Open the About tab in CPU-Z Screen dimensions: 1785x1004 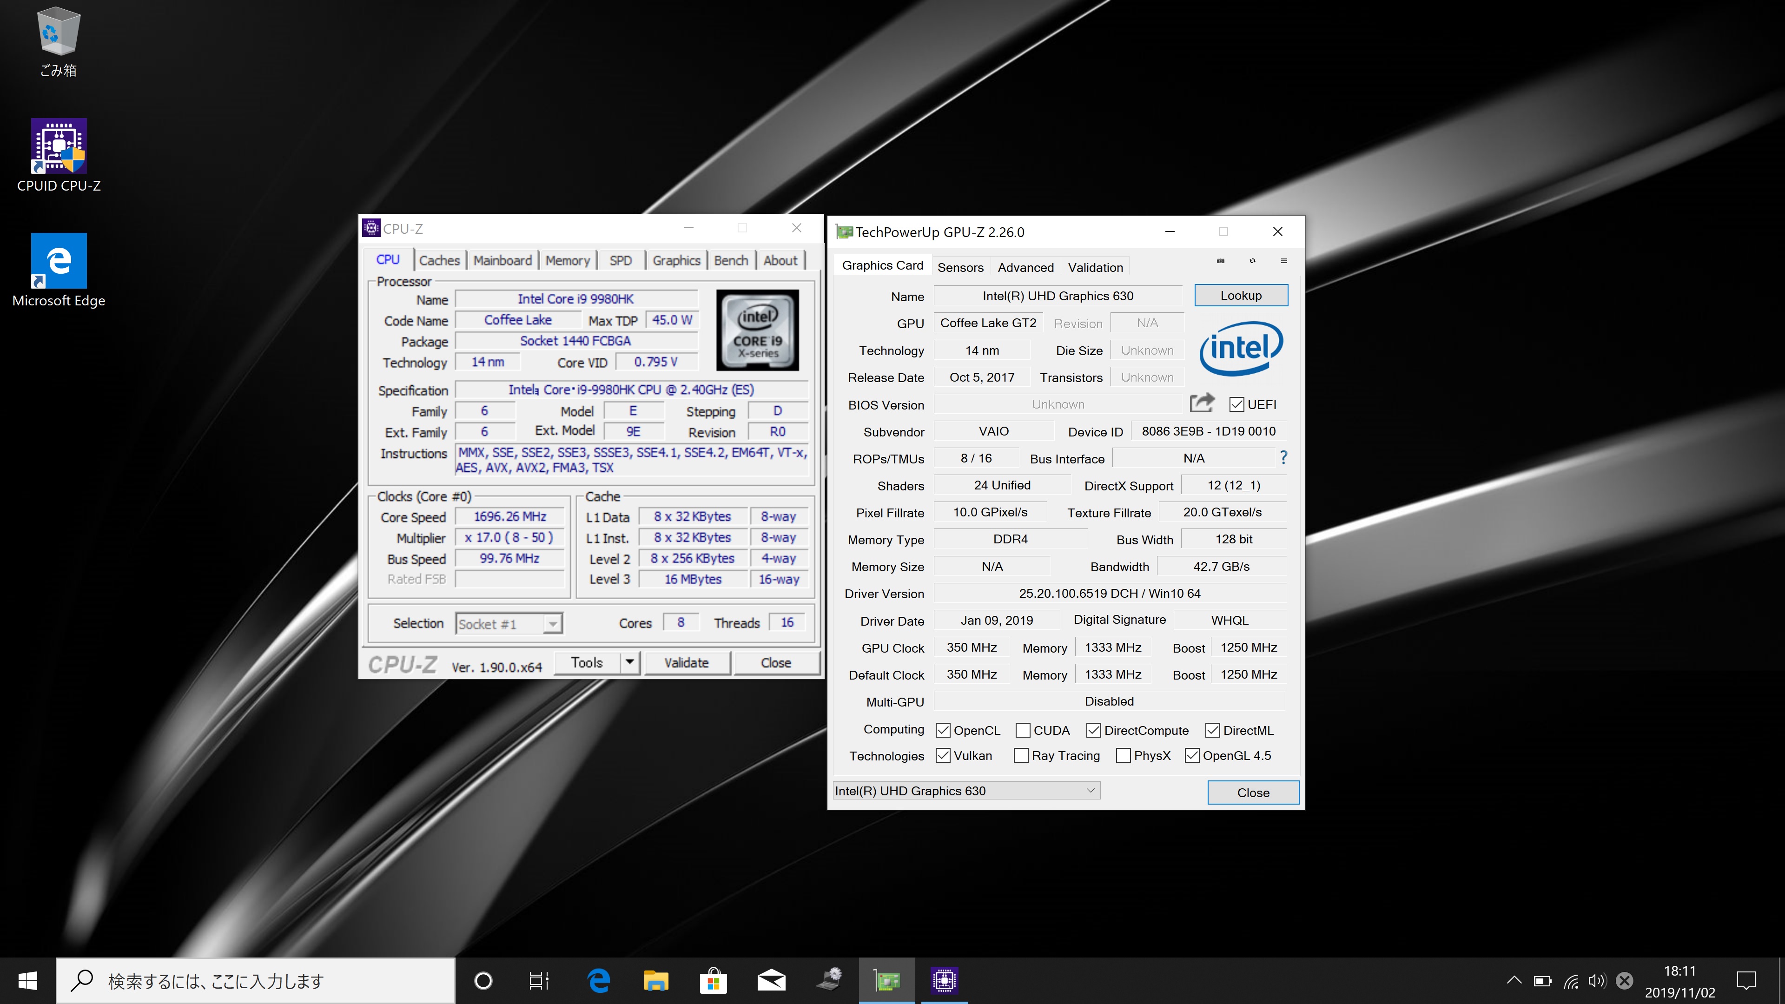(x=780, y=260)
